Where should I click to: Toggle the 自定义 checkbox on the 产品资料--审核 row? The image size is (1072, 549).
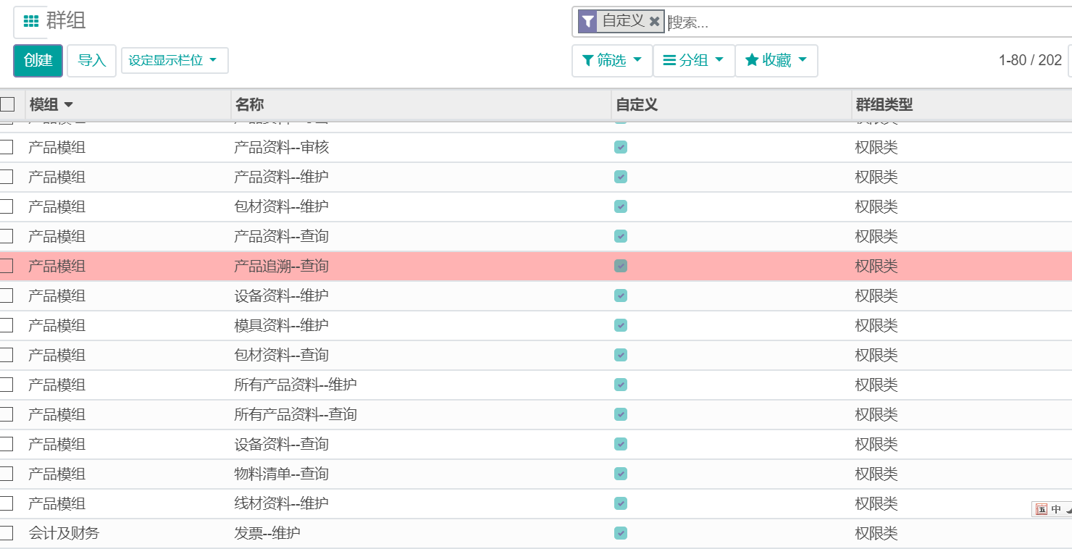[x=620, y=146]
